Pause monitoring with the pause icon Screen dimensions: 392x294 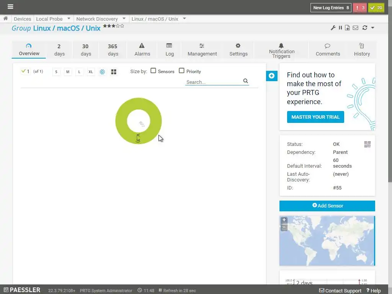coord(340,28)
